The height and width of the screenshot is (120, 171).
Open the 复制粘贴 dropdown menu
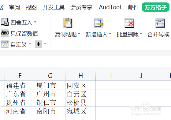(79, 34)
